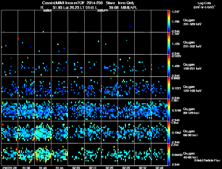Click the color bar for Oxygen 231-332 keV
Screen dimensions: 222x169
[x=169, y=43]
